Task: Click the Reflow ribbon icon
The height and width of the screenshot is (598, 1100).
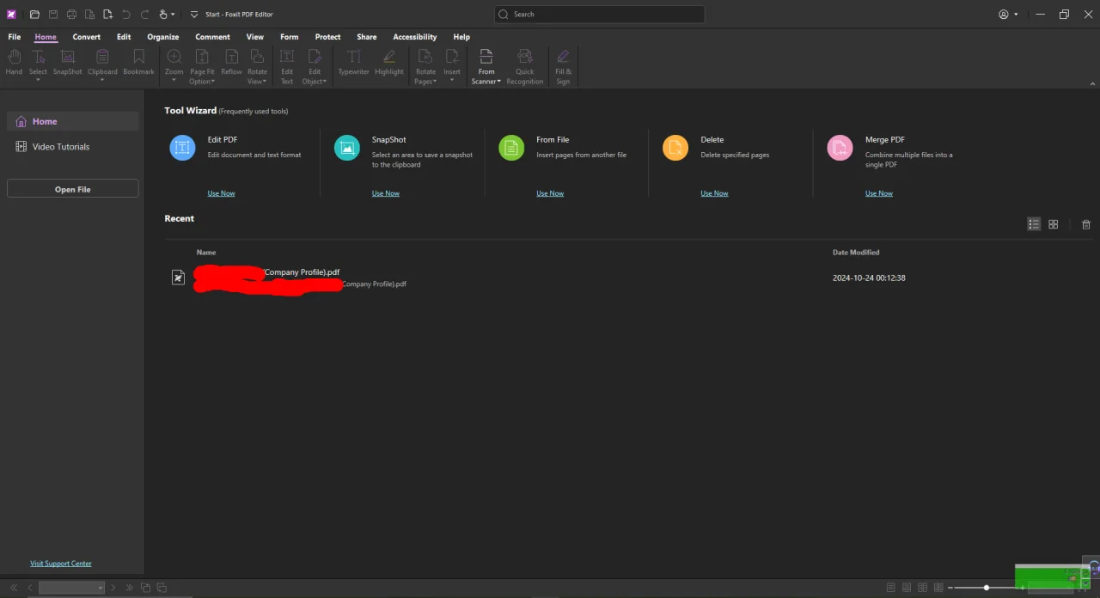Action: [231, 64]
